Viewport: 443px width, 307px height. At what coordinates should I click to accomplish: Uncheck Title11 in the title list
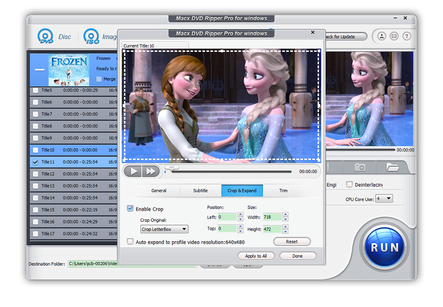pyautogui.click(x=35, y=162)
